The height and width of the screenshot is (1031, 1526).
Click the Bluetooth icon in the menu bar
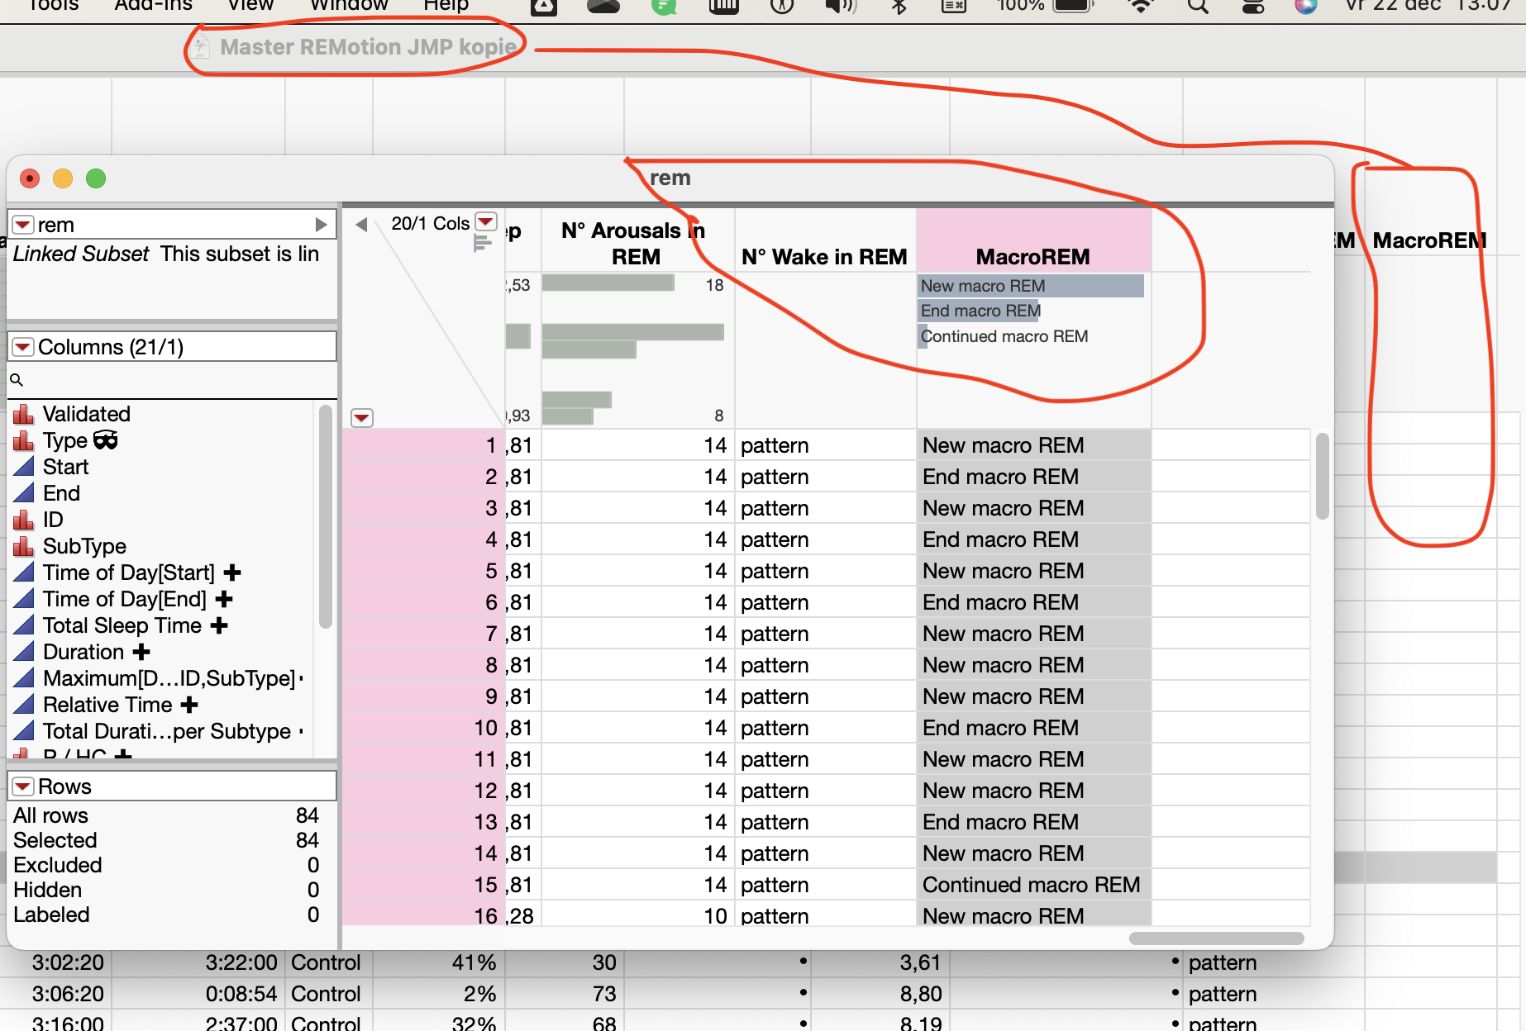898,7
